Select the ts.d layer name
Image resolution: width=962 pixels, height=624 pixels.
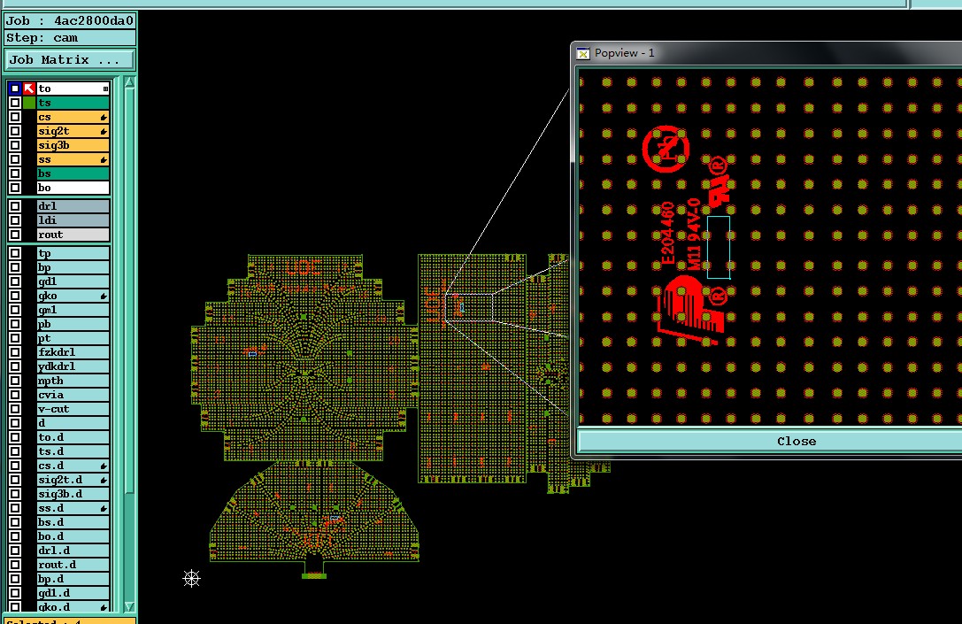(73, 451)
